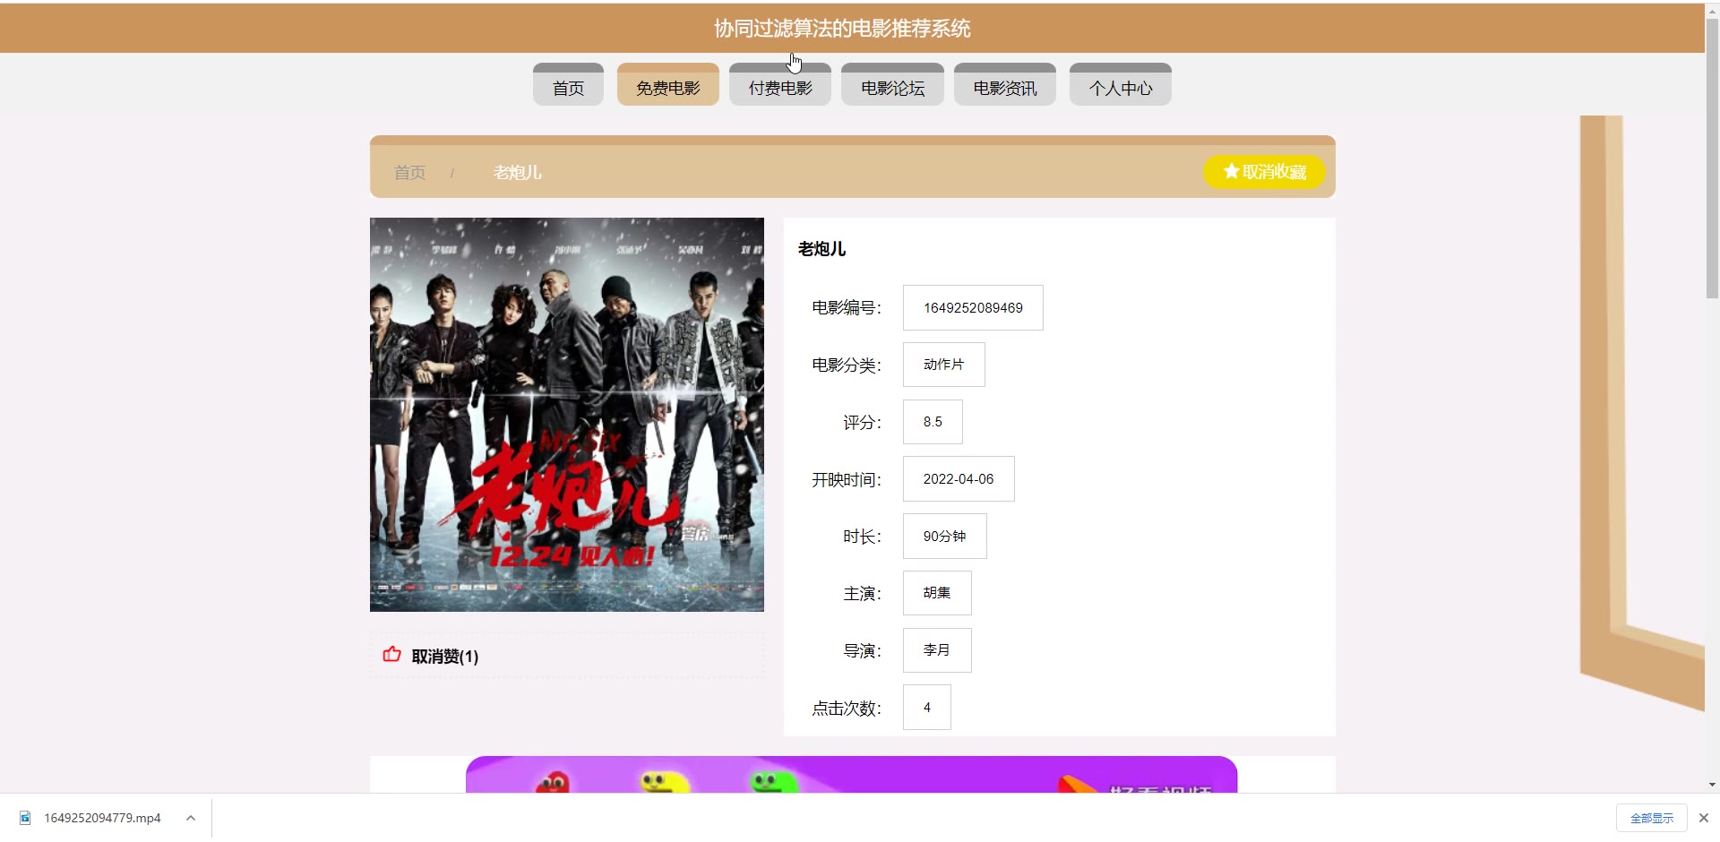Click duration value 90分钟
Viewport: 1720px width, 842px height.
click(945, 537)
